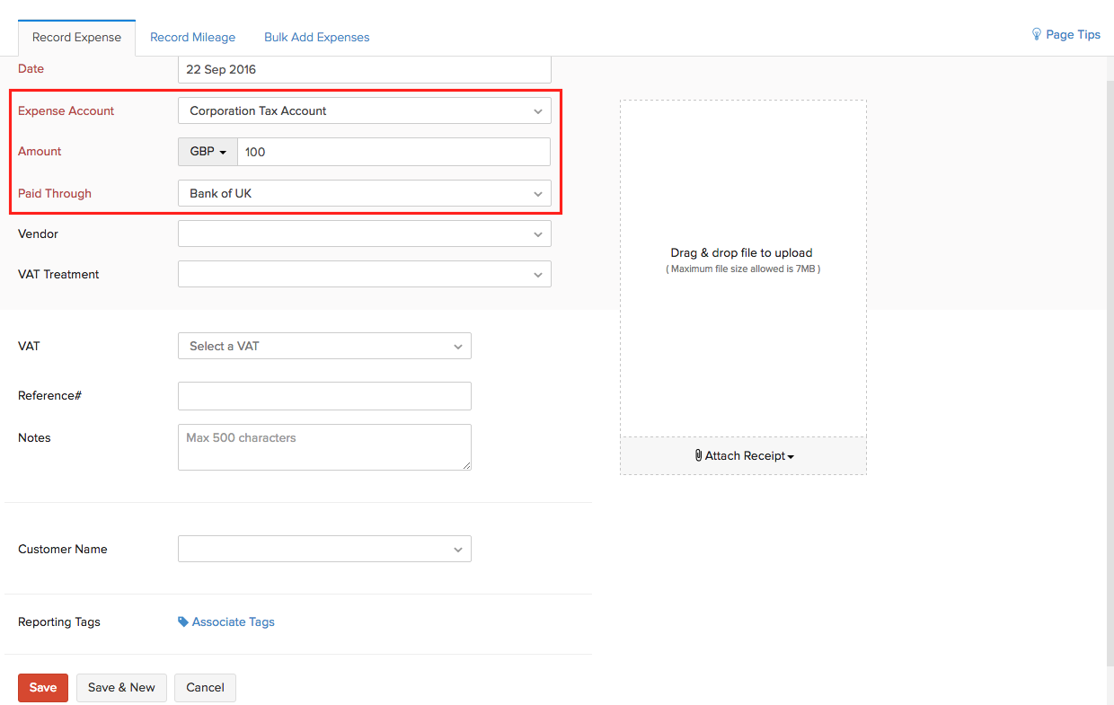Screen dimensions: 1114x705
Task: Click inside the Notes text area
Action: coord(324,447)
